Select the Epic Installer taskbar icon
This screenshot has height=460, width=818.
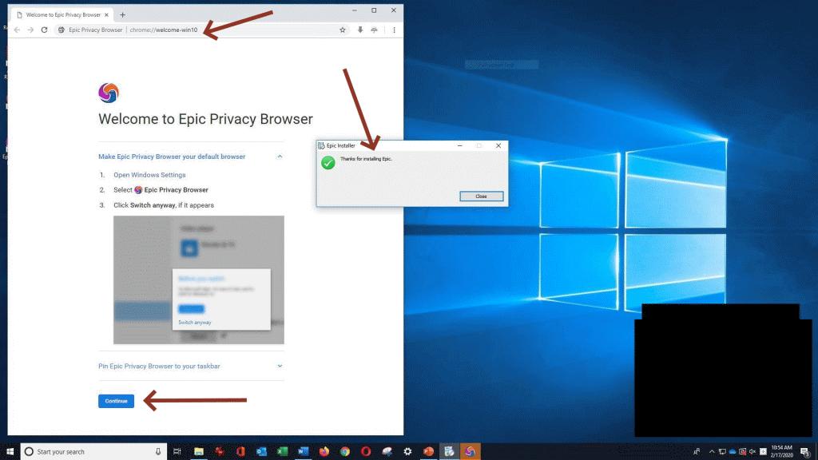[449, 451]
